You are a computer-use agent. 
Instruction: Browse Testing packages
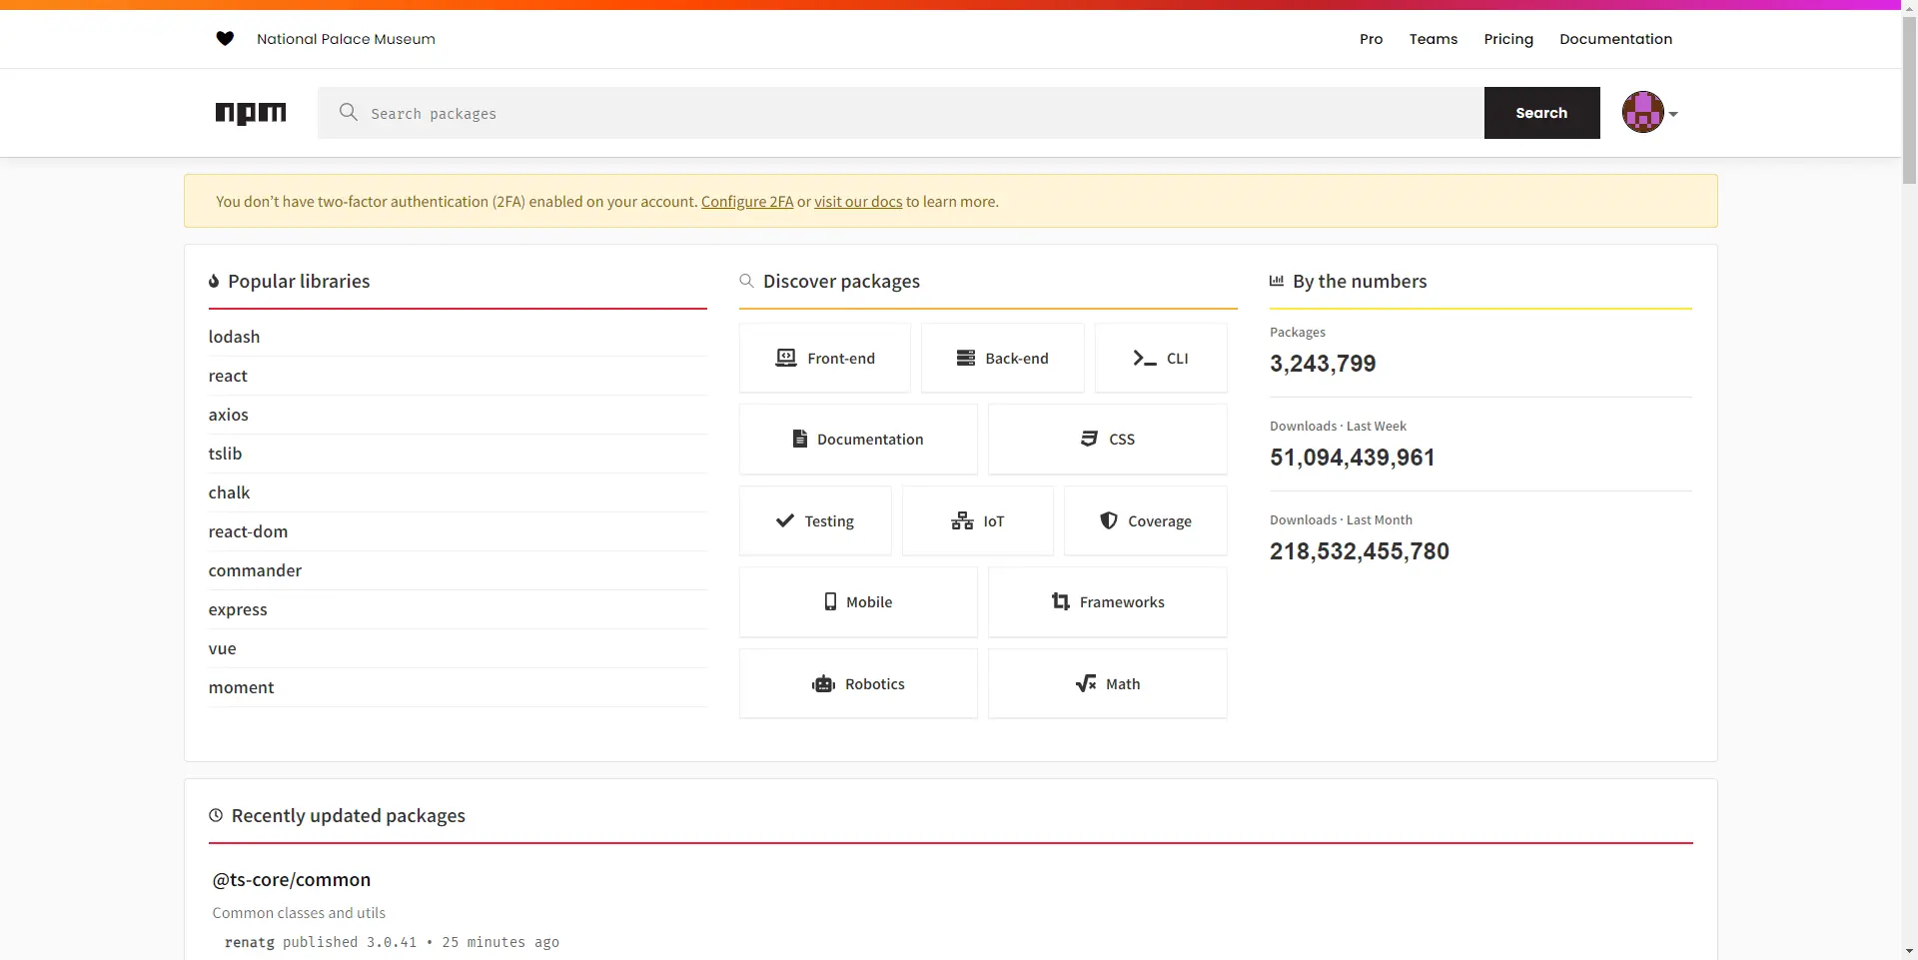[x=815, y=520]
